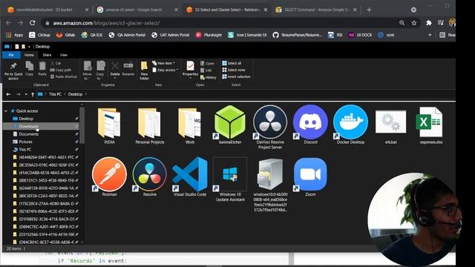Select the Visual Studio Code shortcut
This screenshot has width=475, height=267.
point(190,177)
